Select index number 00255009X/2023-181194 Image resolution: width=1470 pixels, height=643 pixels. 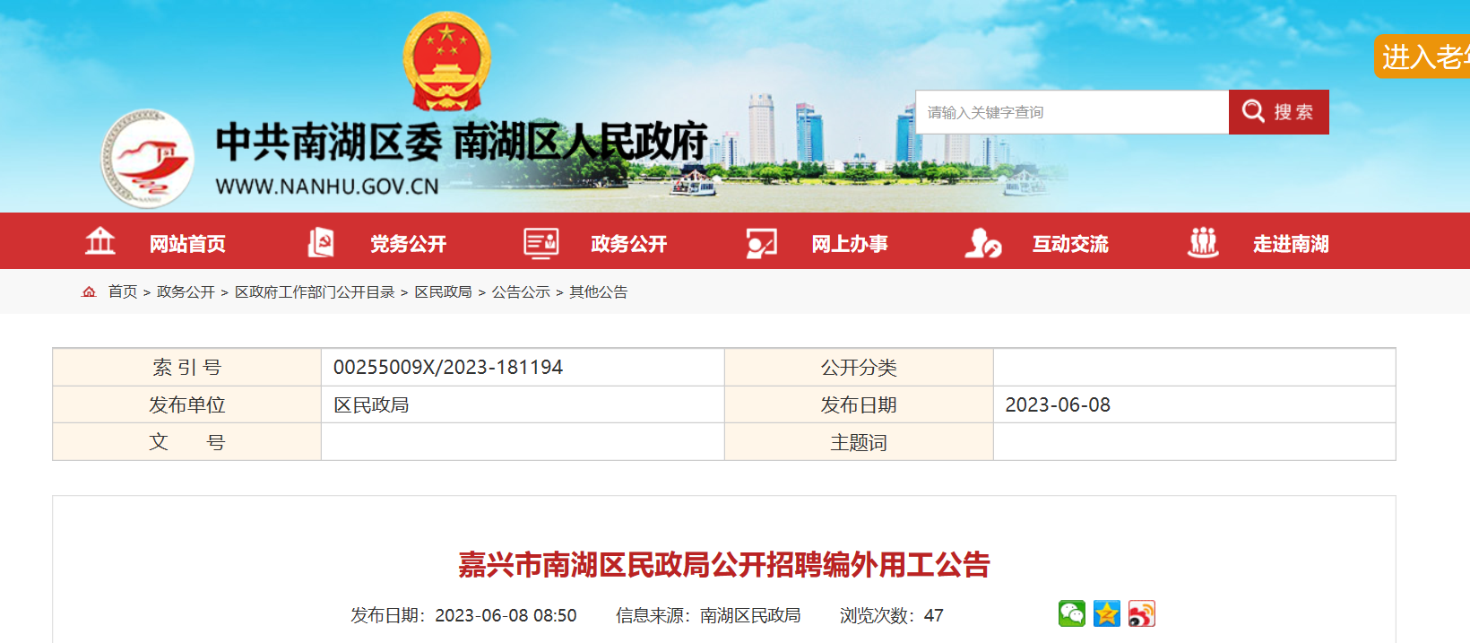(448, 367)
